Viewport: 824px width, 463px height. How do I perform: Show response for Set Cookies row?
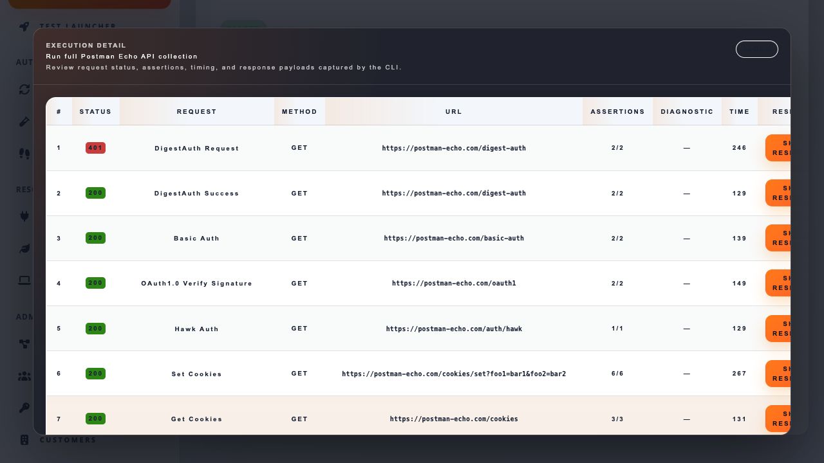click(x=778, y=374)
